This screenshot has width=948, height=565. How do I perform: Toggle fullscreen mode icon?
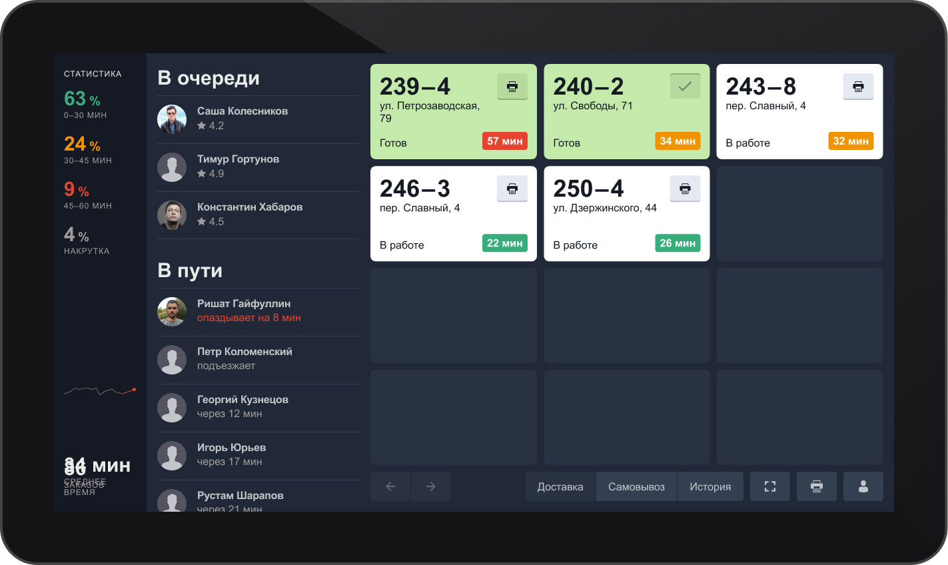pos(770,486)
